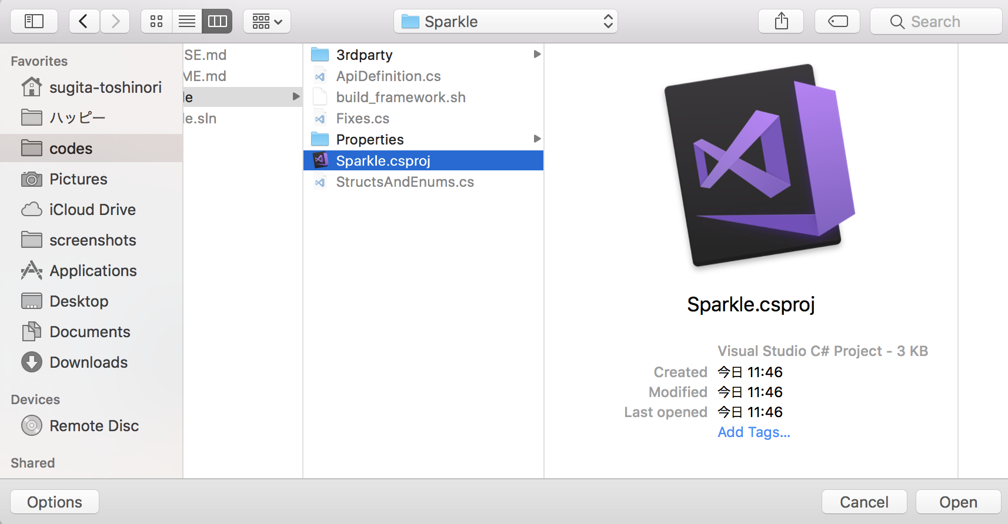Click the Desktop sidebar icon
This screenshot has height=524, width=1008.
pyautogui.click(x=32, y=301)
